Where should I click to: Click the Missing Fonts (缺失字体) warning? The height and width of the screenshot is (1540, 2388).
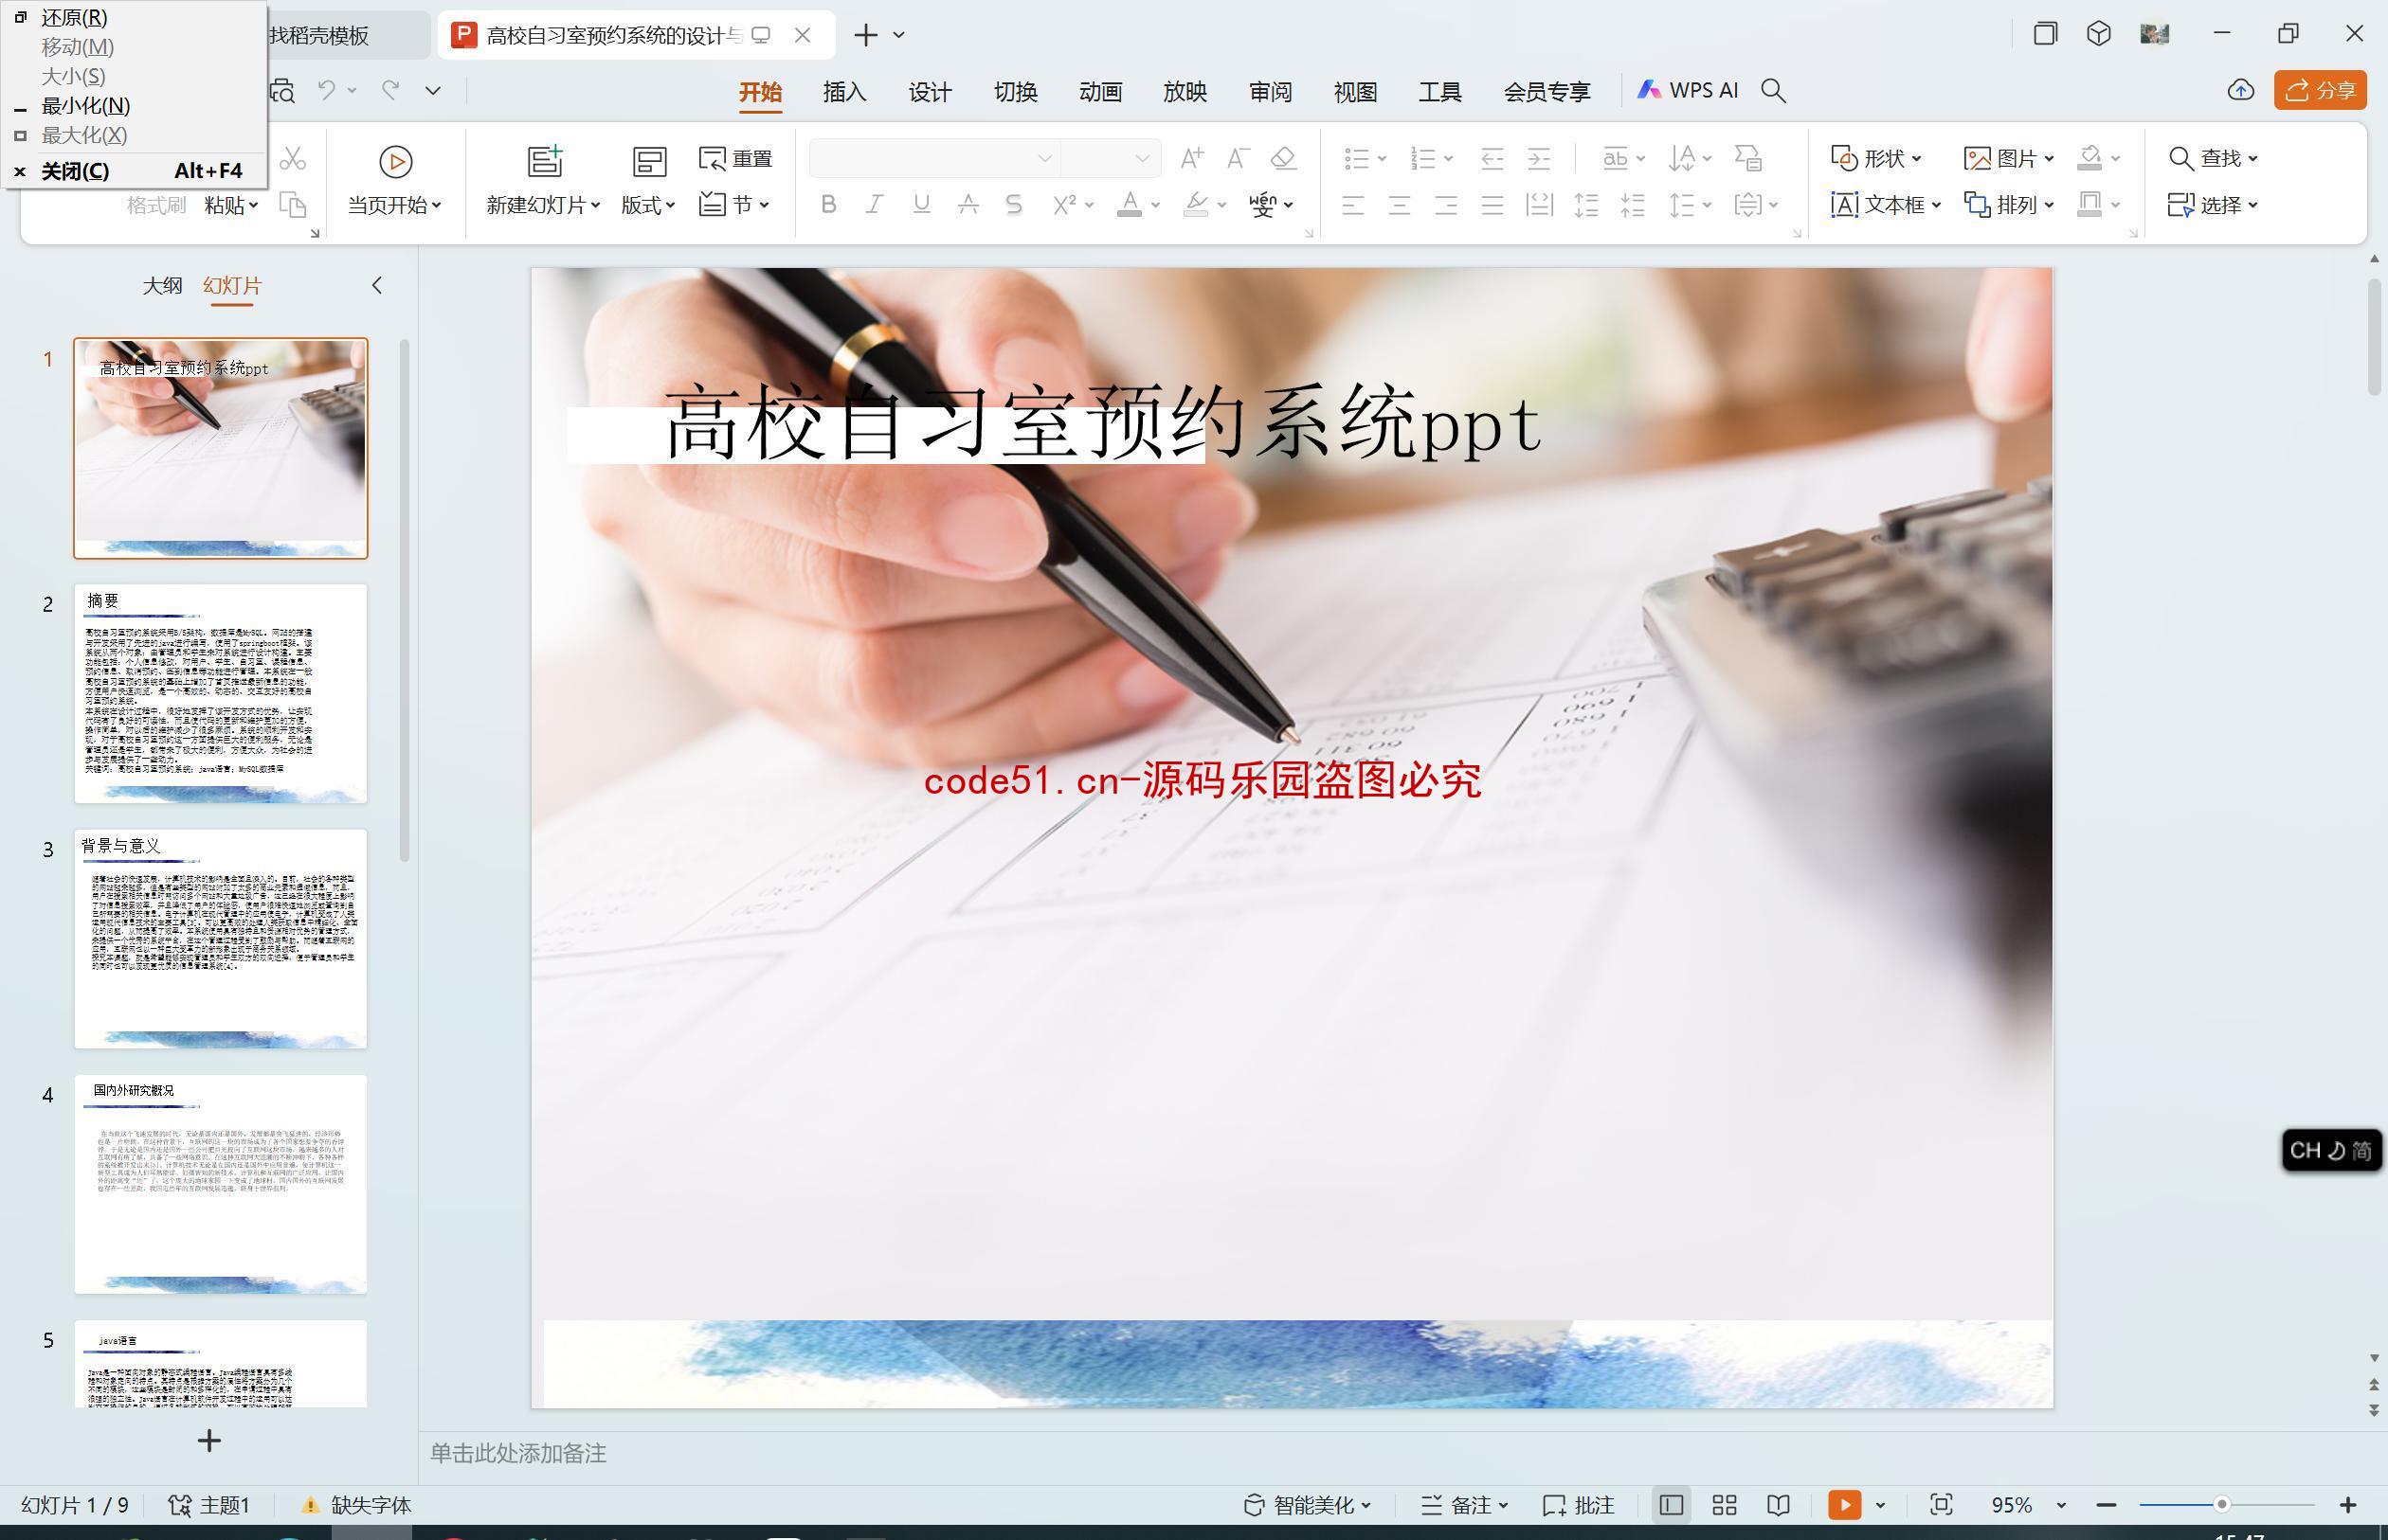357,1505
